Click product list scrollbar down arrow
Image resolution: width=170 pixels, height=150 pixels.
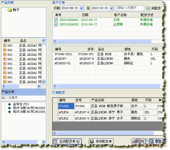(44, 82)
